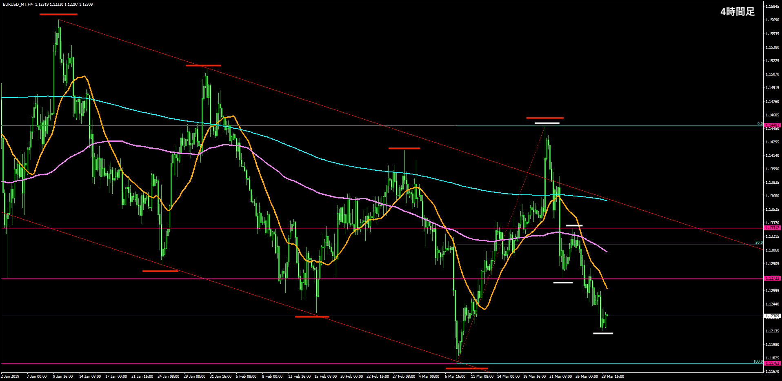Screen dimensions: 782x381
Task: Click the 1.12905 price axis label
Action: coord(772,264)
